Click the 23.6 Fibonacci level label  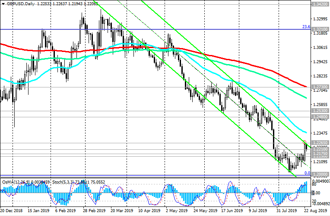coord(306,26)
